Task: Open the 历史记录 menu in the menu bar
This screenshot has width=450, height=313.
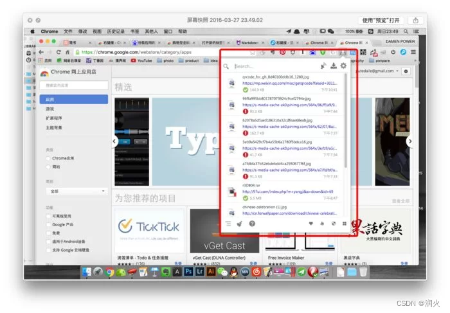Action: pyautogui.click(x=116, y=31)
